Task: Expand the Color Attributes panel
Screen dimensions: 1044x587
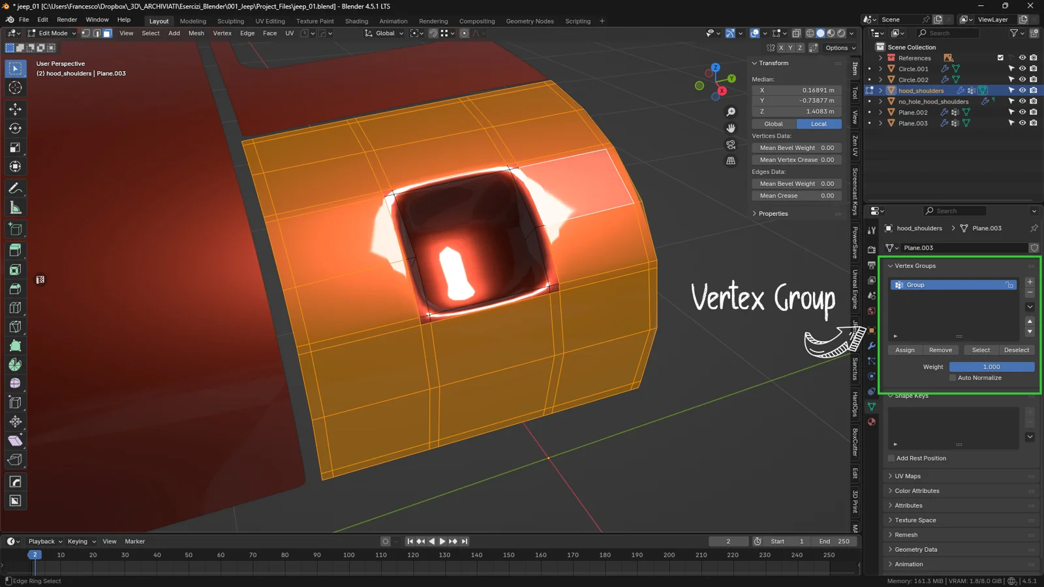Action: [x=917, y=491]
